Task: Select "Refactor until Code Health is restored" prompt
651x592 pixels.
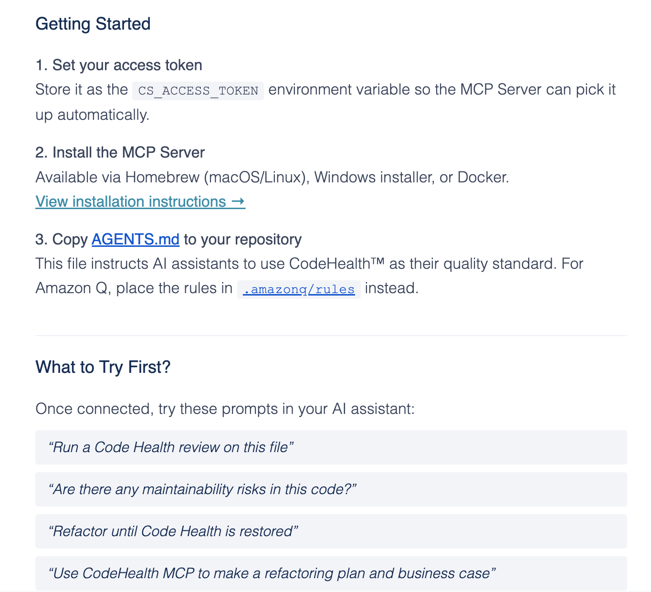Action: (173, 531)
